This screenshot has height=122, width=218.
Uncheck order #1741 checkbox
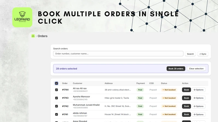(56, 114)
